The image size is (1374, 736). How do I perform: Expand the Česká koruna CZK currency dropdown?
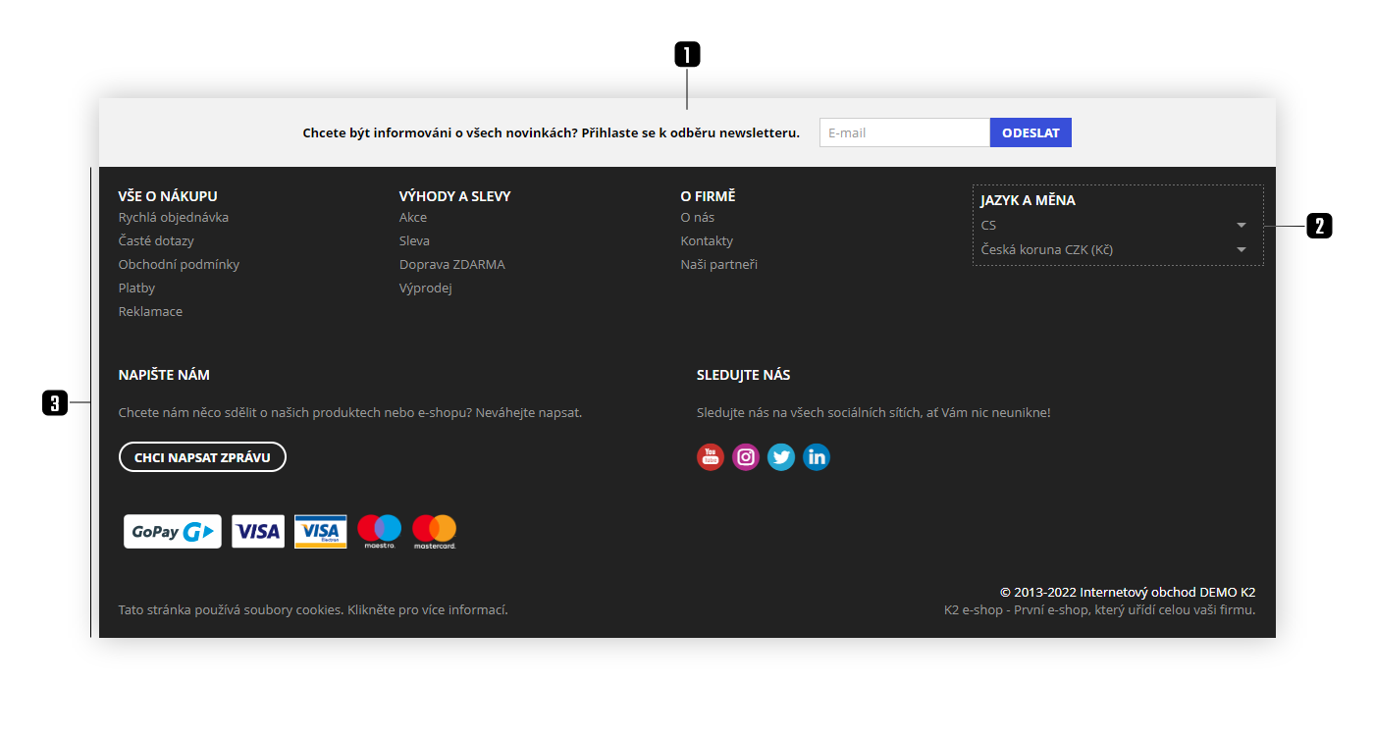click(1114, 249)
